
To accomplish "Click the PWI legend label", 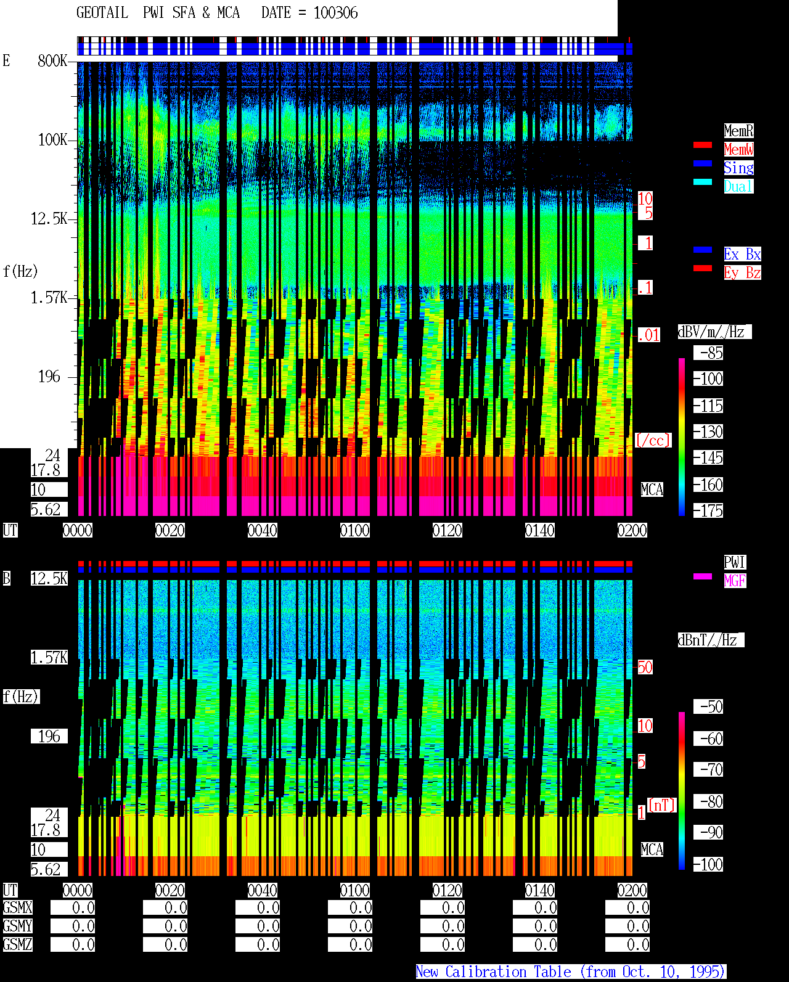I will point(735,562).
